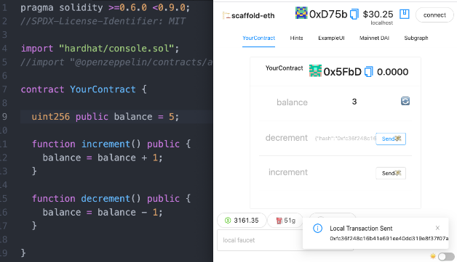Send the decrement transaction

click(391, 139)
